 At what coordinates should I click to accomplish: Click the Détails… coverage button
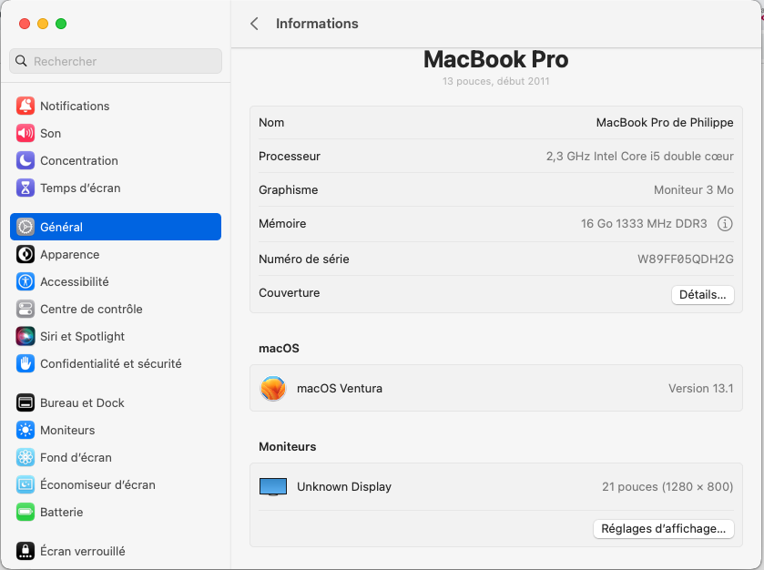pos(703,295)
